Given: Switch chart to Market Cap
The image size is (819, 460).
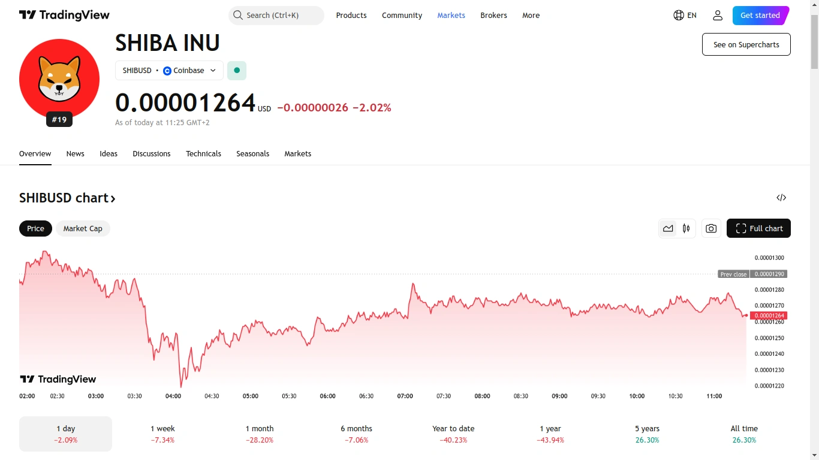Looking at the screenshot, I should tap(83, 229).
